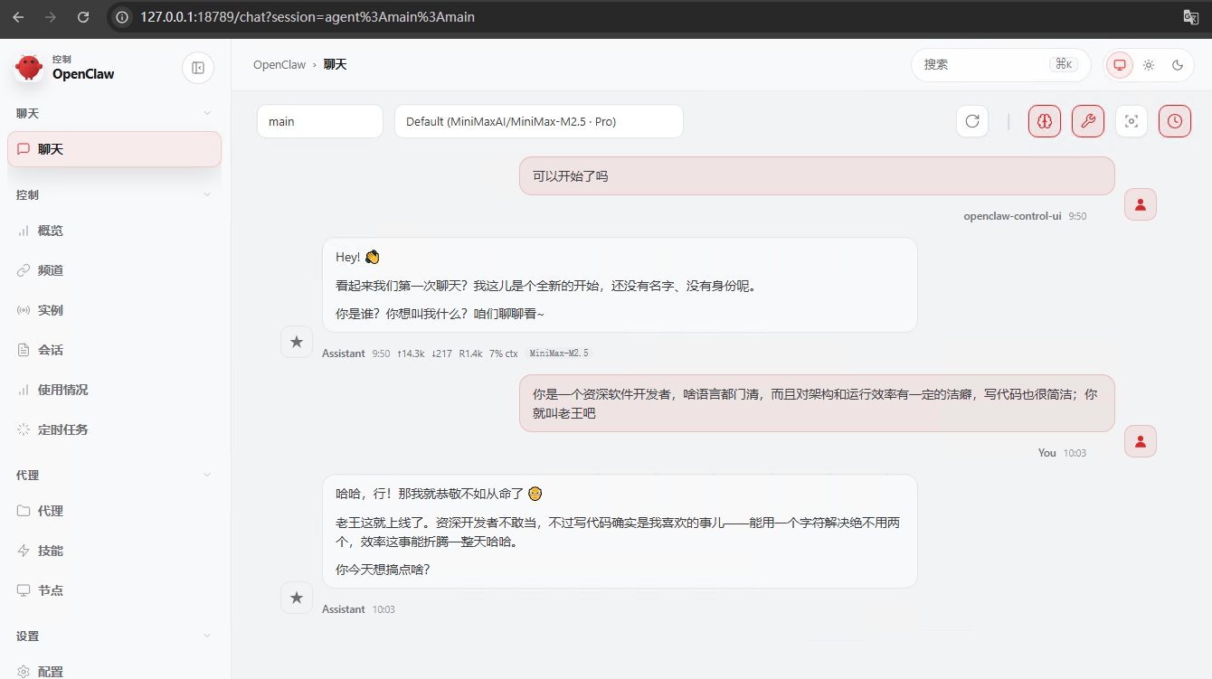1212x679 pixels.
Task: Open 配置 config in sidebar
Action: (x=114, y=672)
